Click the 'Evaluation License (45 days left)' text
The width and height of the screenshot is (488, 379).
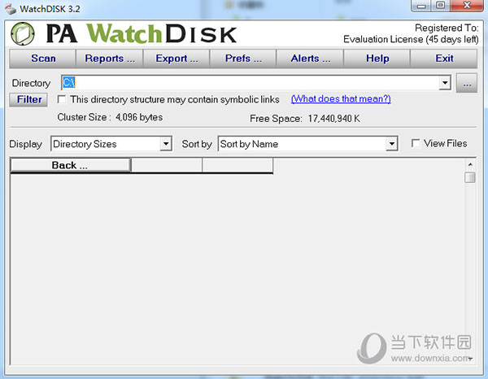(x=411, y=40)
